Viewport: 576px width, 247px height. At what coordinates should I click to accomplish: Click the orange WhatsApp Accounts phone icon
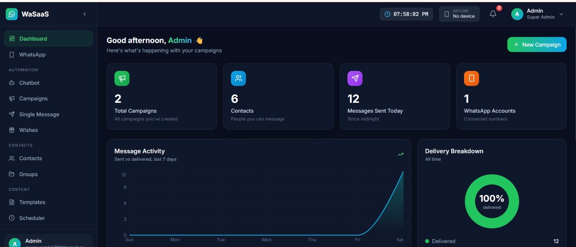pos(472,78)
